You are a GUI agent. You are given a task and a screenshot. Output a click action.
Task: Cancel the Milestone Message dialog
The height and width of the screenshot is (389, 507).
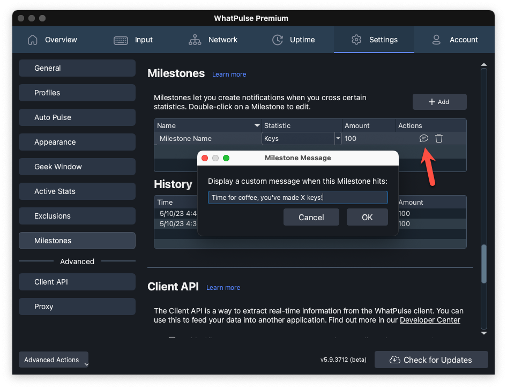(311, 217)
